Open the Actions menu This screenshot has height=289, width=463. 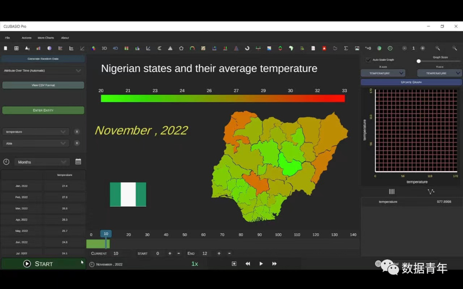26,38
